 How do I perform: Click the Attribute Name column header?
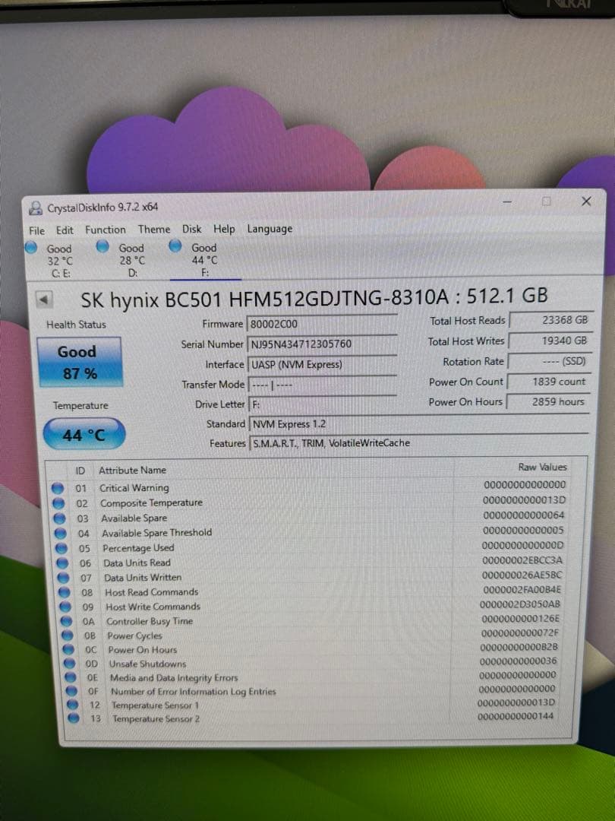[132, 471]
